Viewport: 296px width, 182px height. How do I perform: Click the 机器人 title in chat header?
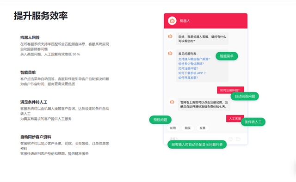click(185, 21)
